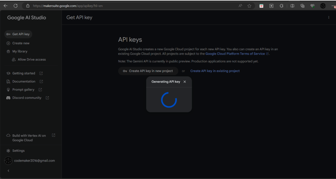Click the Settings gear icon

[x=8, y=151]
